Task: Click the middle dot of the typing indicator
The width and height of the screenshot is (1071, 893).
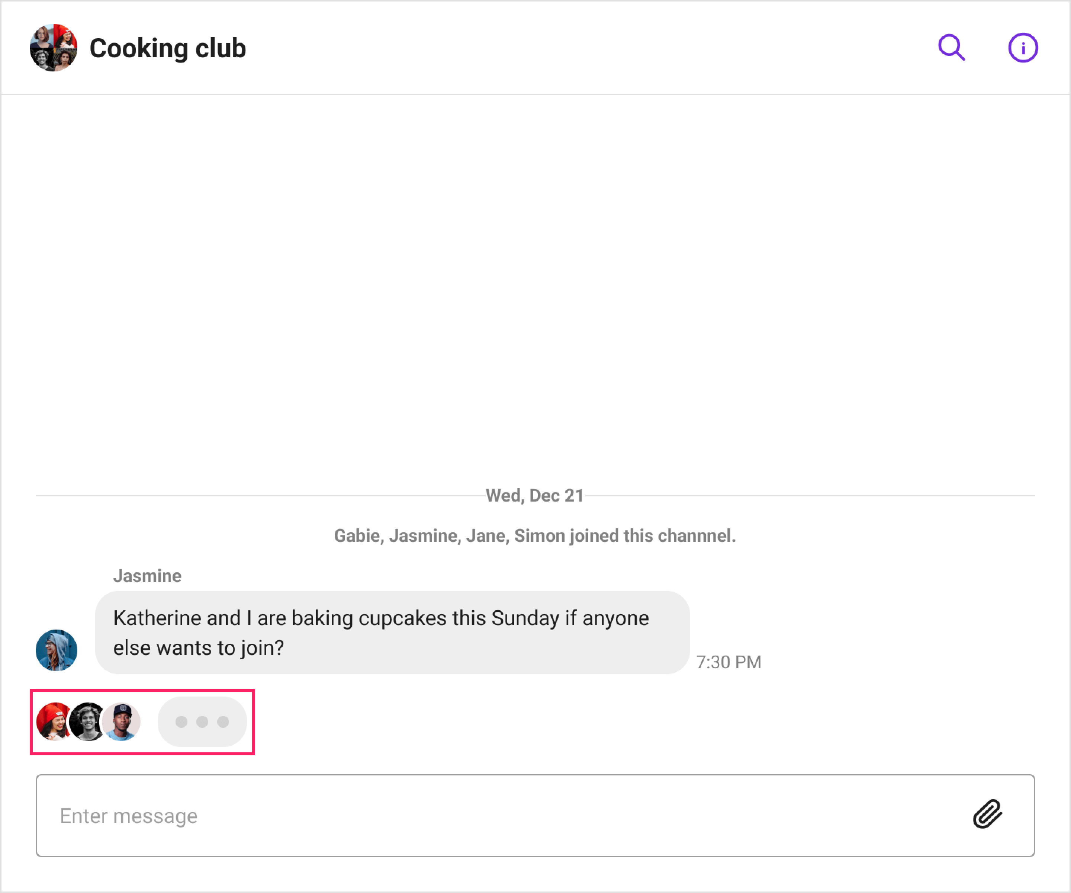Action: point(202,721)
